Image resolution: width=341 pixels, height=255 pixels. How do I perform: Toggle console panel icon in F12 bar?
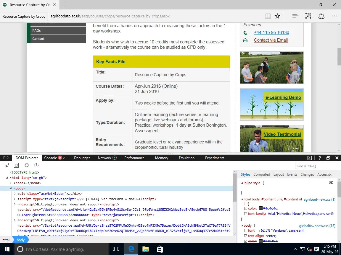pos(309,158)
